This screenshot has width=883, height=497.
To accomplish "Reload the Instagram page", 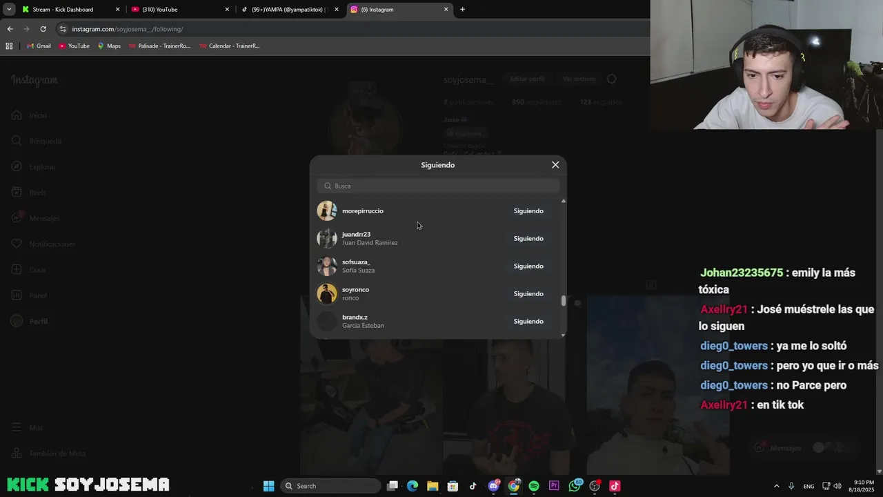I will pyautogui.click(x=43, y=29).
